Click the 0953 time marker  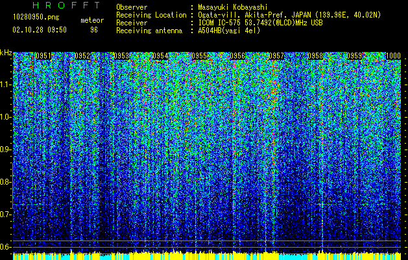click(121, 56)
